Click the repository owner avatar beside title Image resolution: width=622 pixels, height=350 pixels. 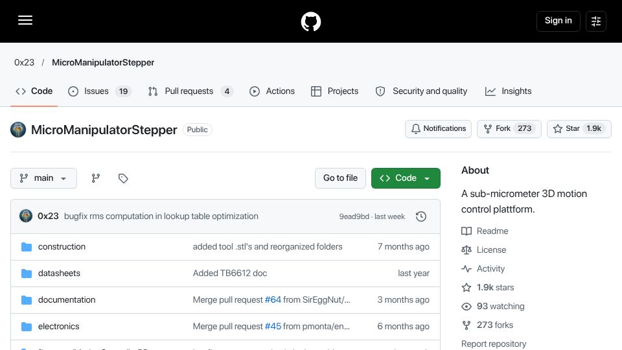pos(18,130)
